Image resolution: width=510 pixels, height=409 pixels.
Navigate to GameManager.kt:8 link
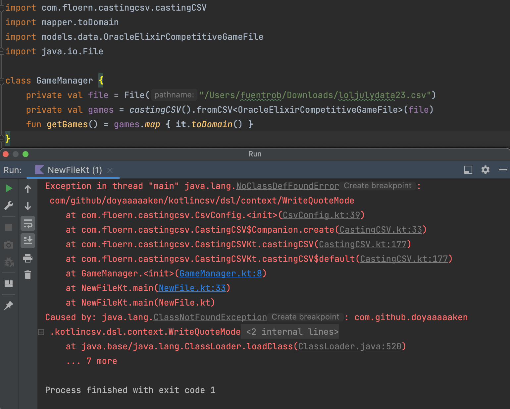click(x=221, y=273)
